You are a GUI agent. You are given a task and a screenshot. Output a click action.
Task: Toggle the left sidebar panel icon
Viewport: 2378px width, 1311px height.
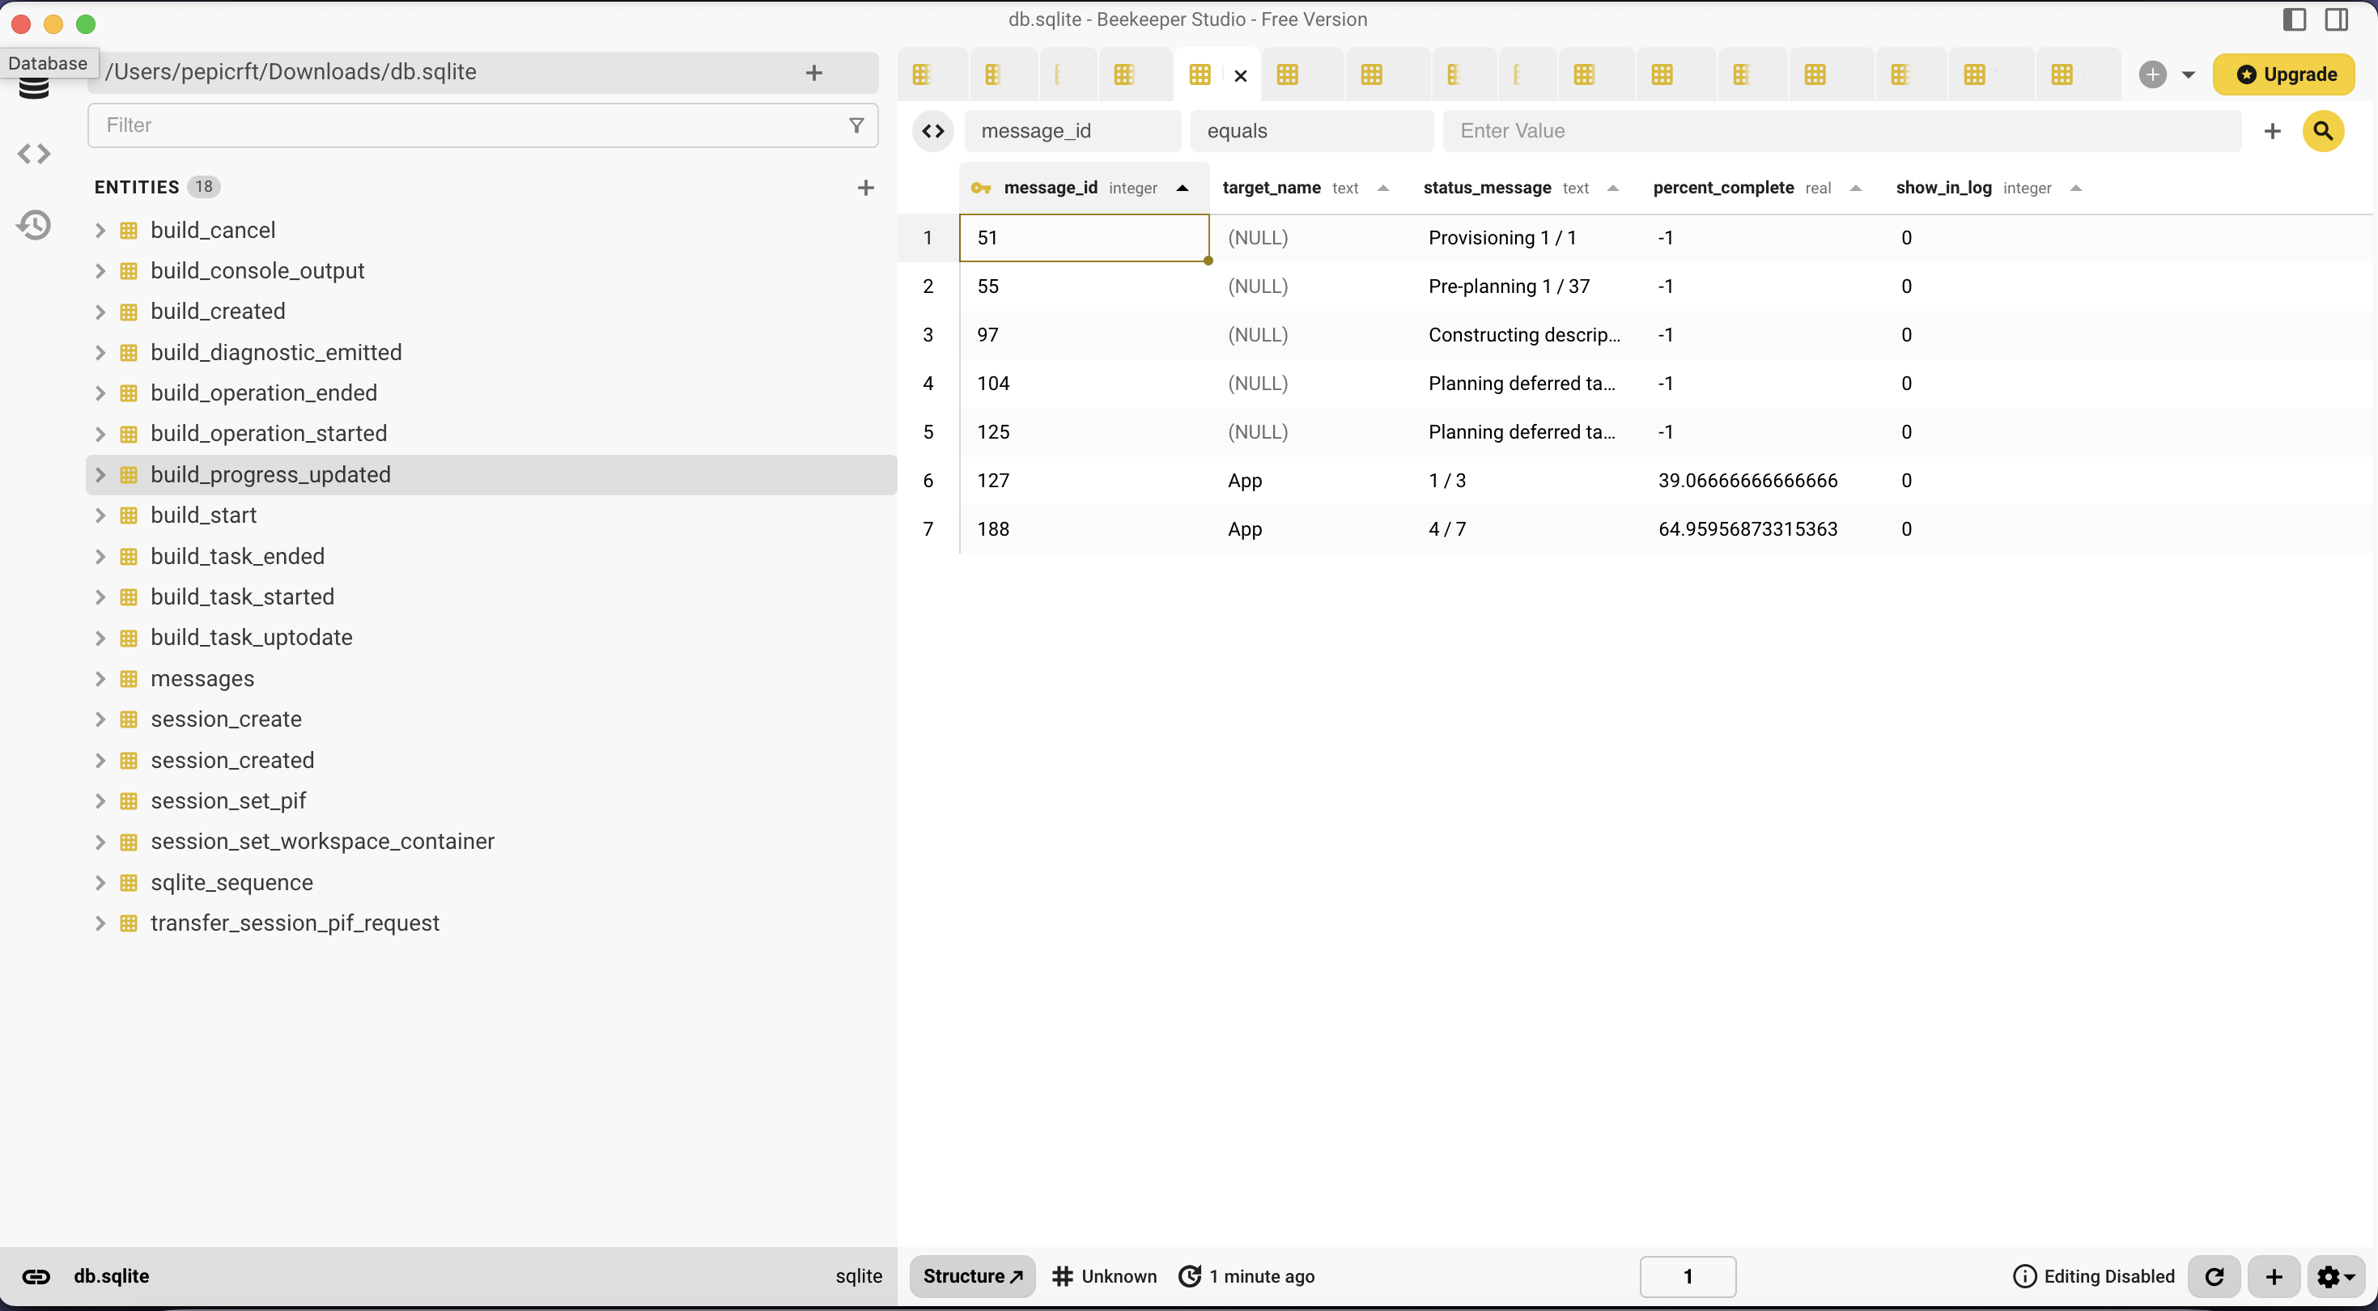2294,20
